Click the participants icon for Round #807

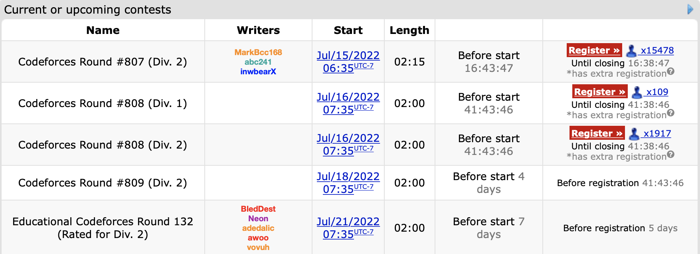[631, 51]
